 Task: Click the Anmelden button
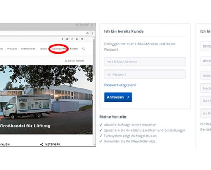[x=118, y=97]
